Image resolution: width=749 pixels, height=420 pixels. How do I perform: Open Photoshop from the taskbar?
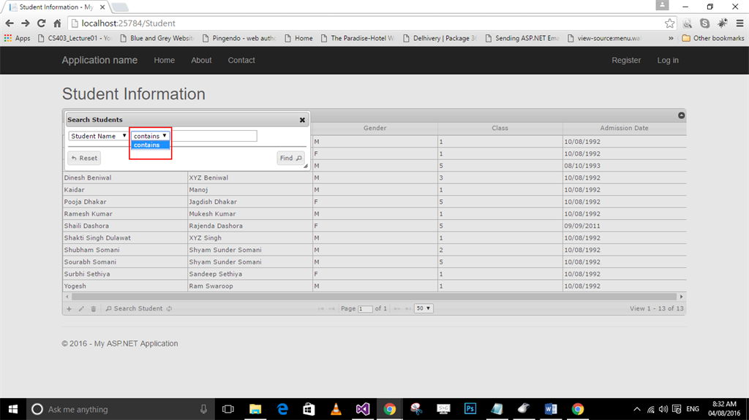pyautogui.click(x=470, y=409)
